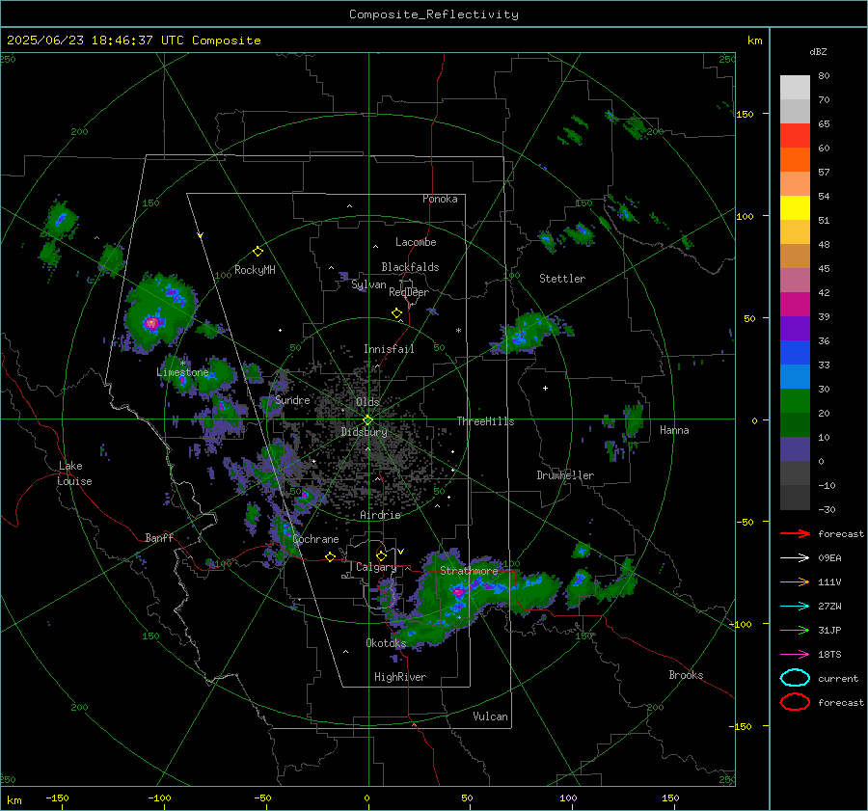Viewport: 868px width, 811px height.
Task: Click the white 09EA arrow icon
Action: pos(795,558)
